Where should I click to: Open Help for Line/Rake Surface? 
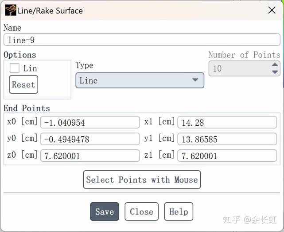click(x=179, y=212)
